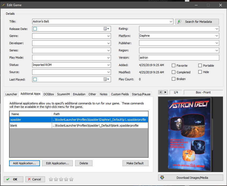Set rating to two stars
This screenshot has width=227, height=186.
pyautogui.click(x=56, y=179)
